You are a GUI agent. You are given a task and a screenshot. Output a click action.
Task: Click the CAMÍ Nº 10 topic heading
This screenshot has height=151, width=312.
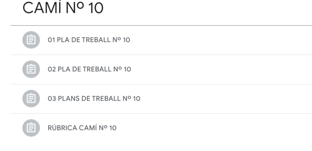coord(63,8)
